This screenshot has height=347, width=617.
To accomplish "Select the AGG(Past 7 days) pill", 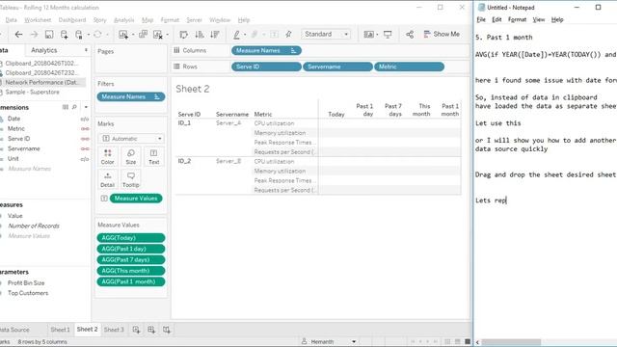I will [x=131, y=259].
